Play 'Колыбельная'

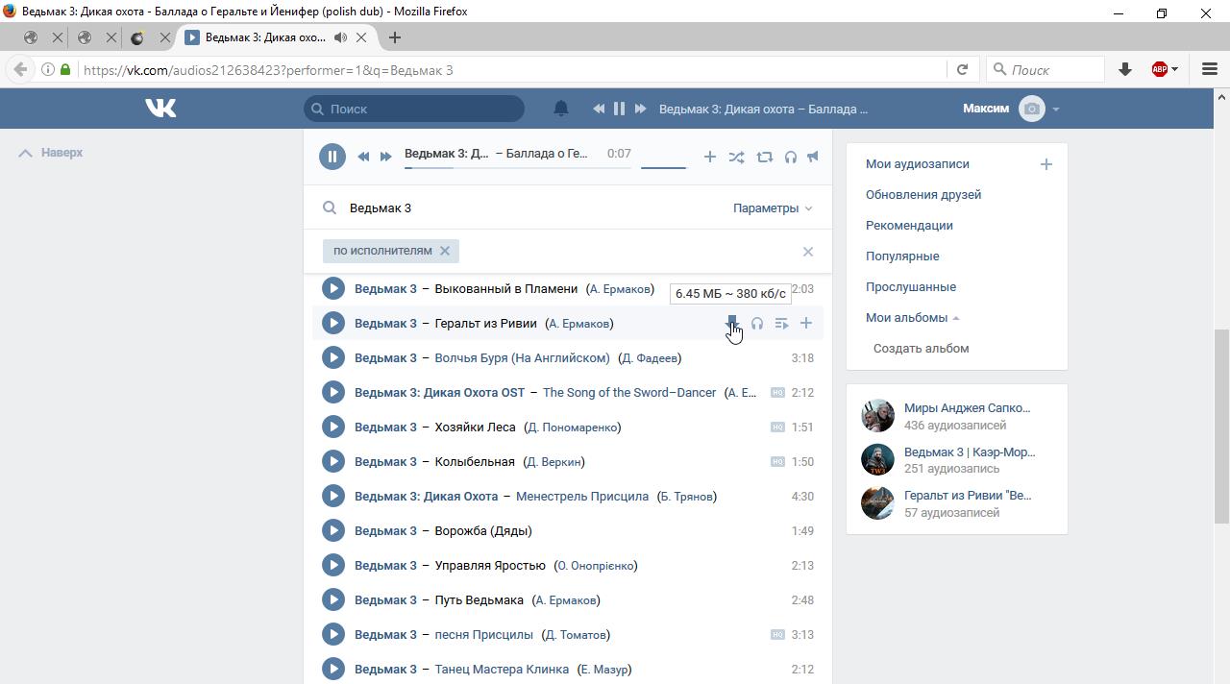[x=333, y=461]
